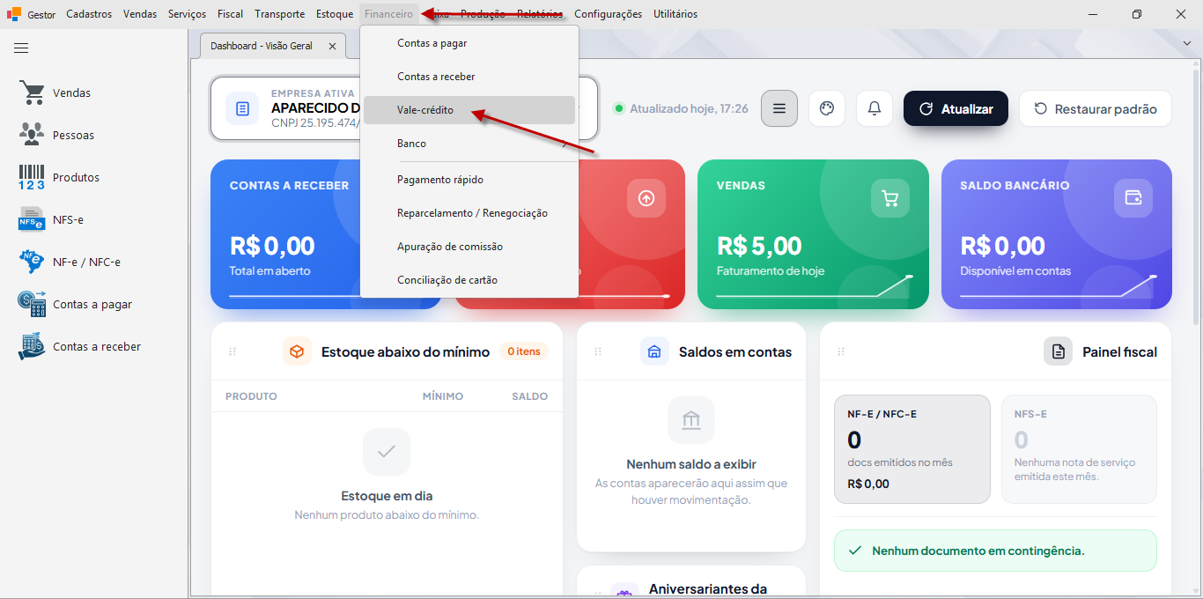The image size is (1203, 599).
Task: Click the Painel fiscal document icon
Action: [x=1059, y=351]
